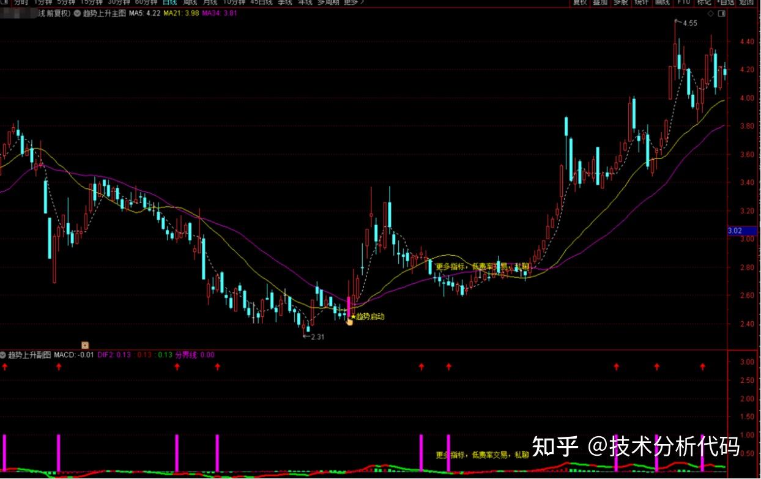761x479 pixels.
Task: Click the 4.55 high price label
Action: [689, 23]
